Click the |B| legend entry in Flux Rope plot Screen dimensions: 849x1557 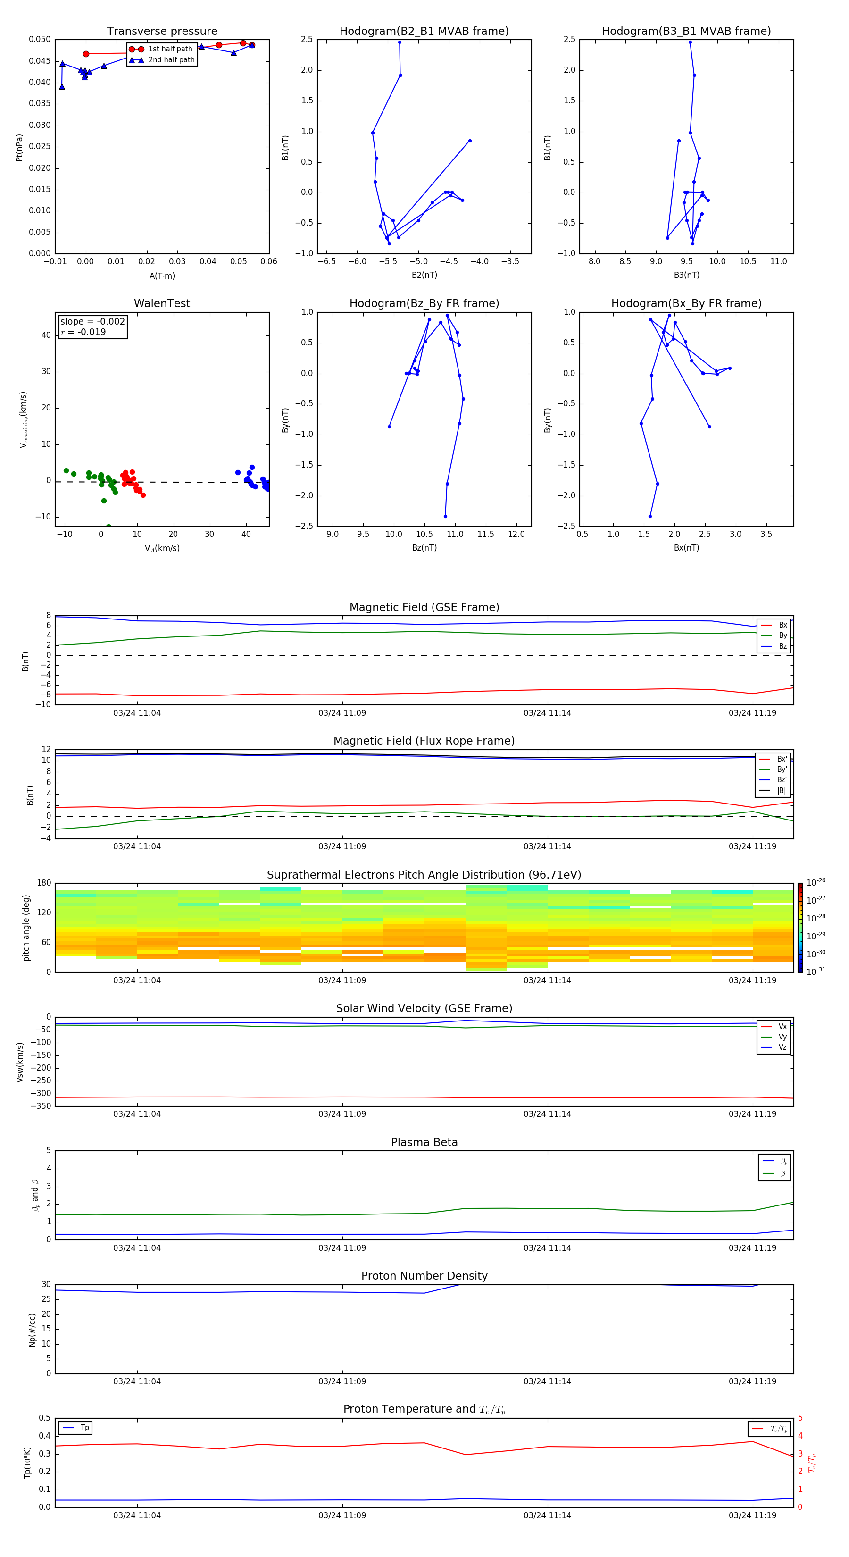point(773,791)
